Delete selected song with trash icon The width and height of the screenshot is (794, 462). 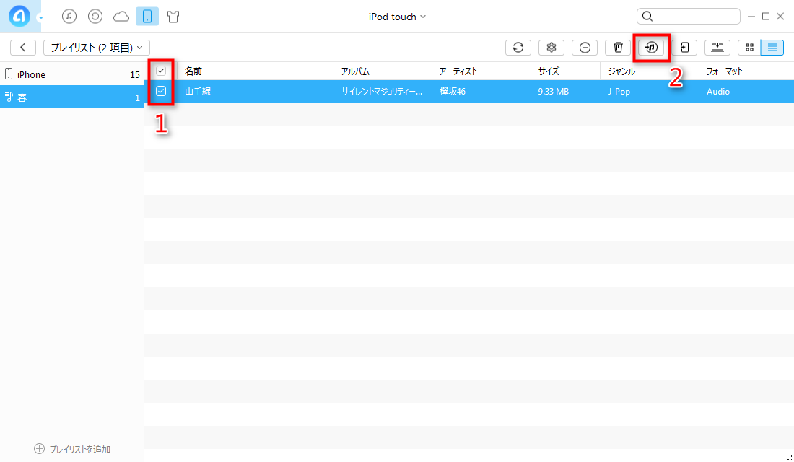click(x=618, y=47)
